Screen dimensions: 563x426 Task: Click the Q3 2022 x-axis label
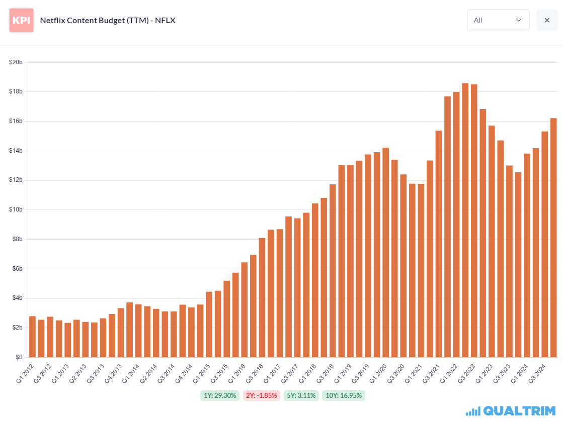466,374
